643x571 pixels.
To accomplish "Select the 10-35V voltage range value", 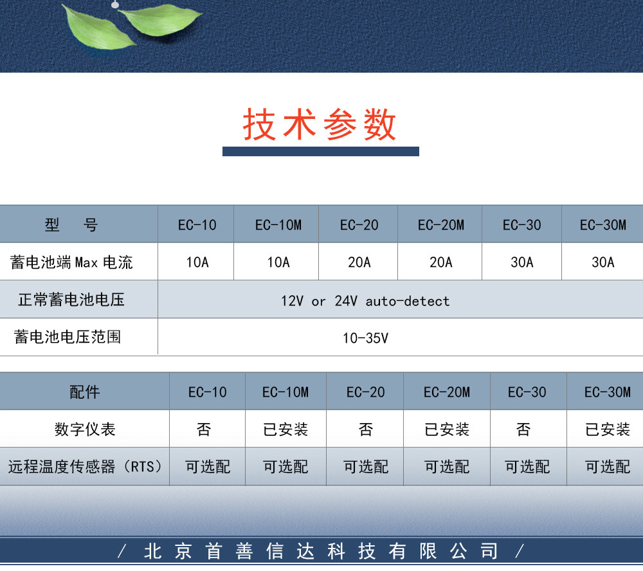I will coord(365,338).
